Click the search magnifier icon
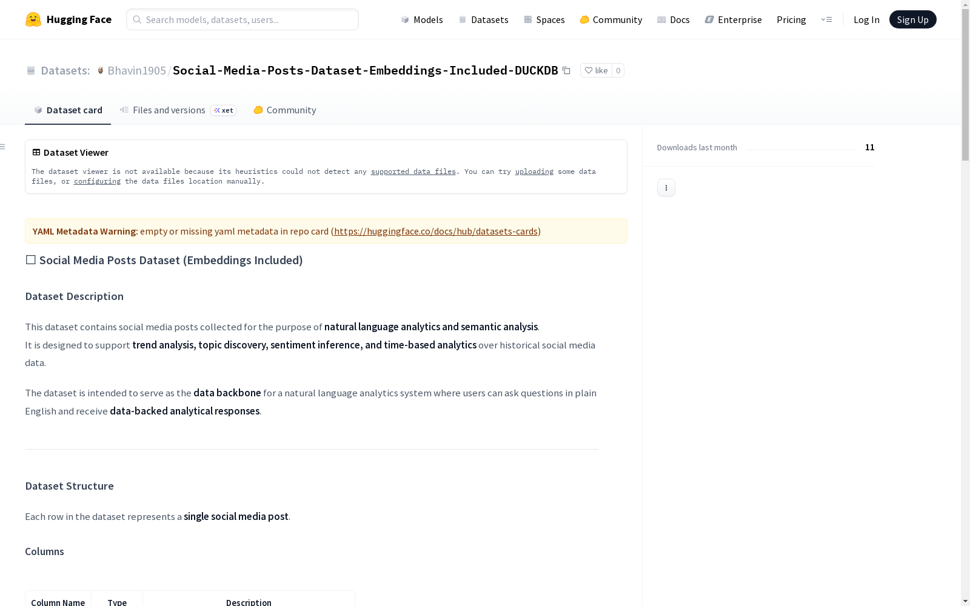This screenshot has height=606, width=970. [137, 19]
